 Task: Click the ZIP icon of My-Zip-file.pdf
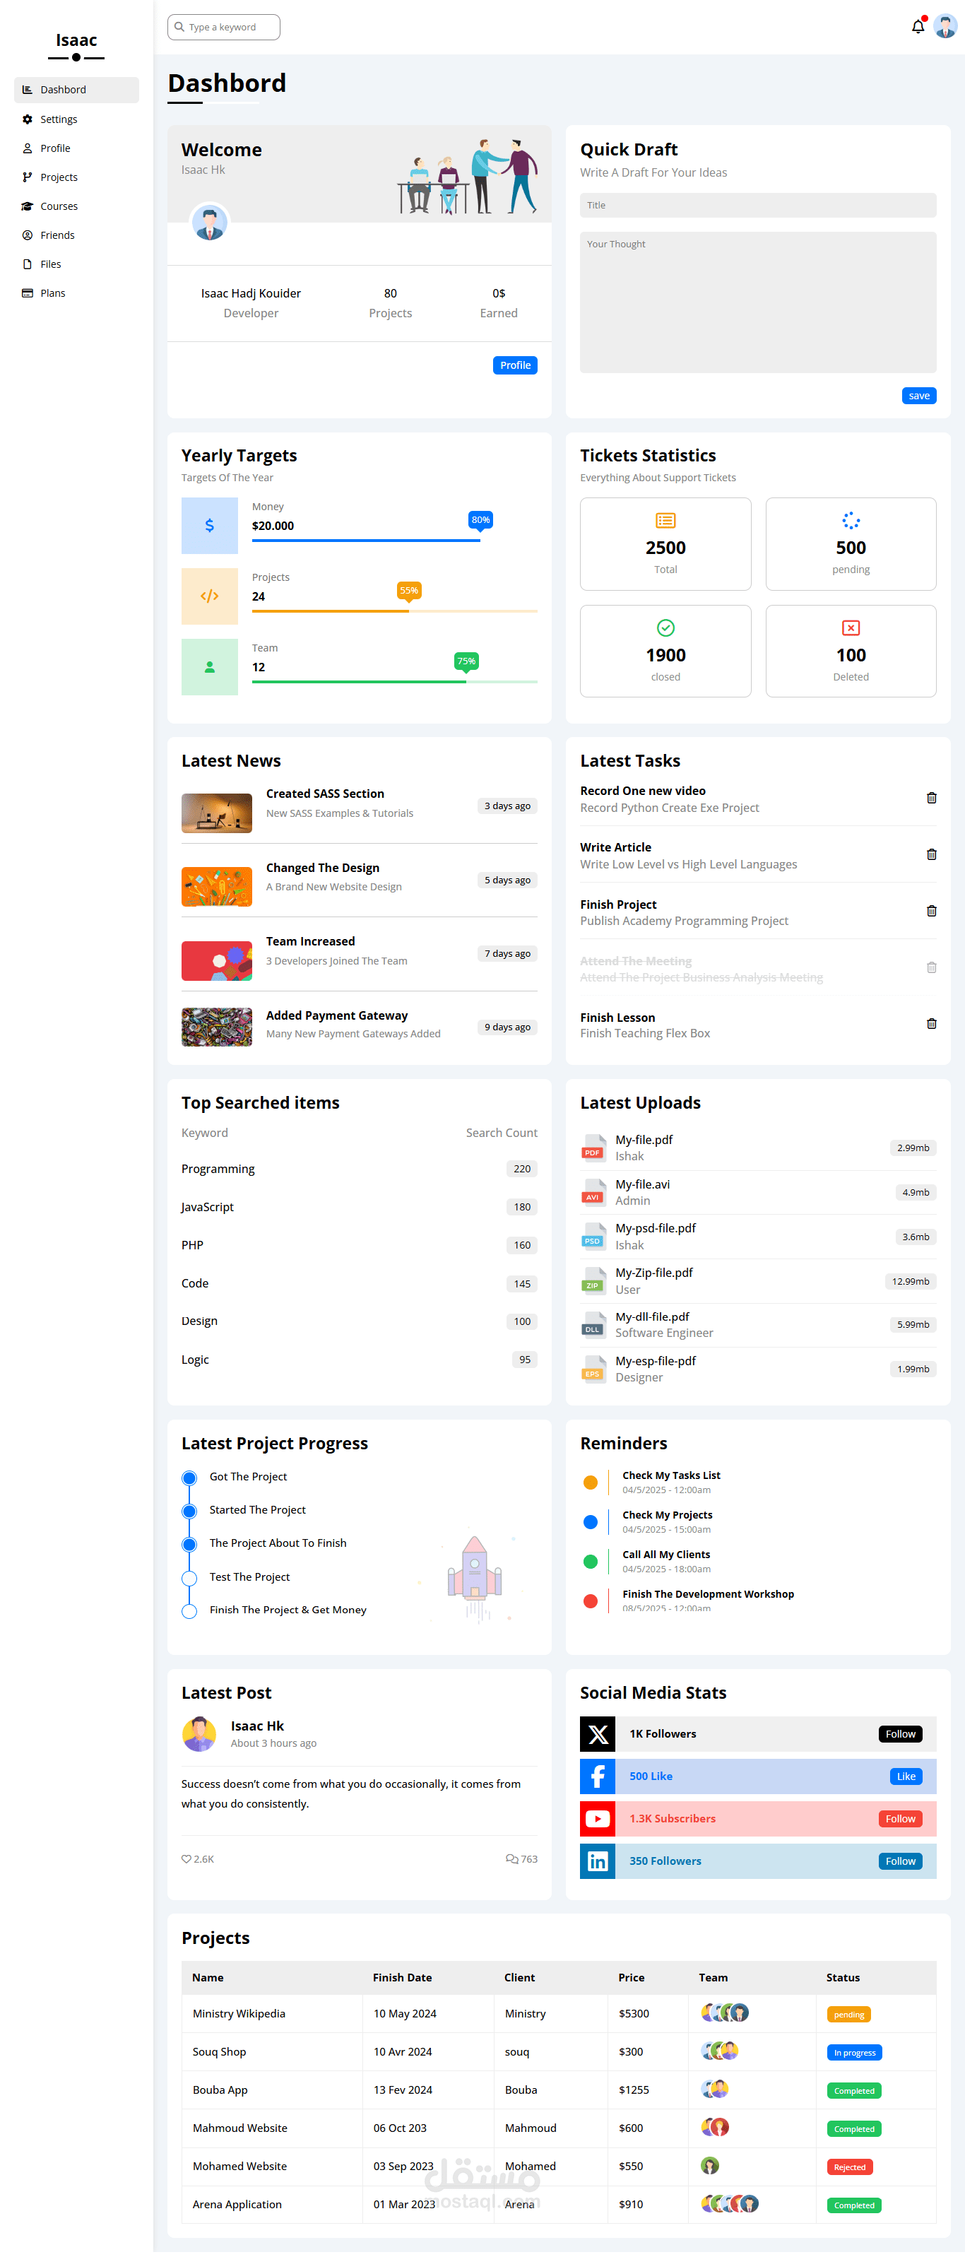(x=593, y=1280)
